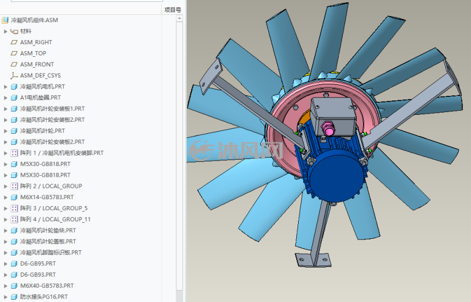
Task: Select the text D6-GB93.PRT
Action: 38,274
